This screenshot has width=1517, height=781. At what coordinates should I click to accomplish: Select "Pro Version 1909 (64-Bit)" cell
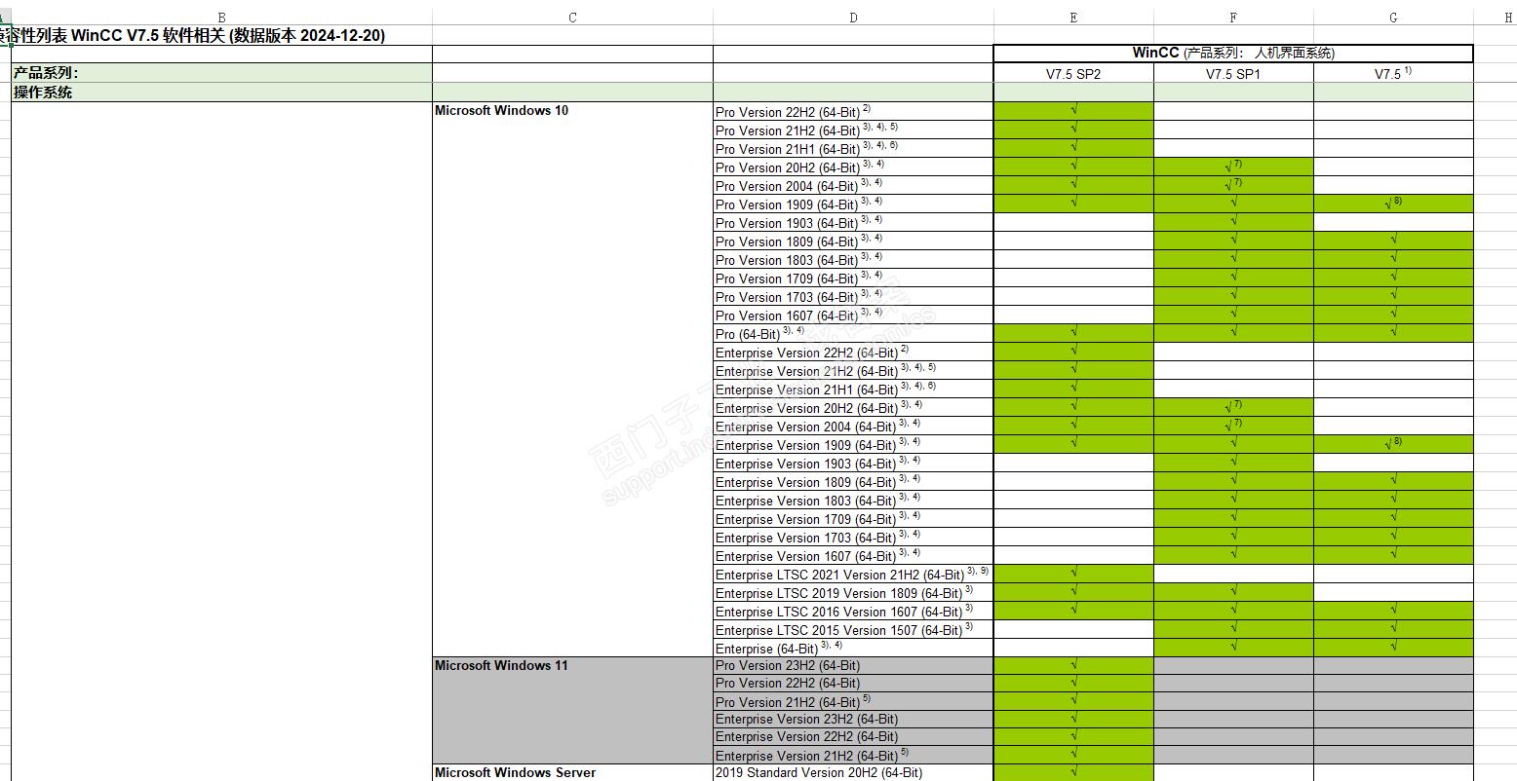[853, 205]
